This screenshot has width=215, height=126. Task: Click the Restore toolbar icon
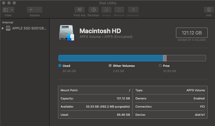(119, 10)
